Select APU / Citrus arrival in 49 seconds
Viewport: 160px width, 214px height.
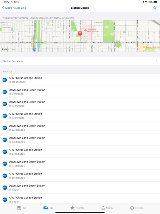tap(80, 80)
